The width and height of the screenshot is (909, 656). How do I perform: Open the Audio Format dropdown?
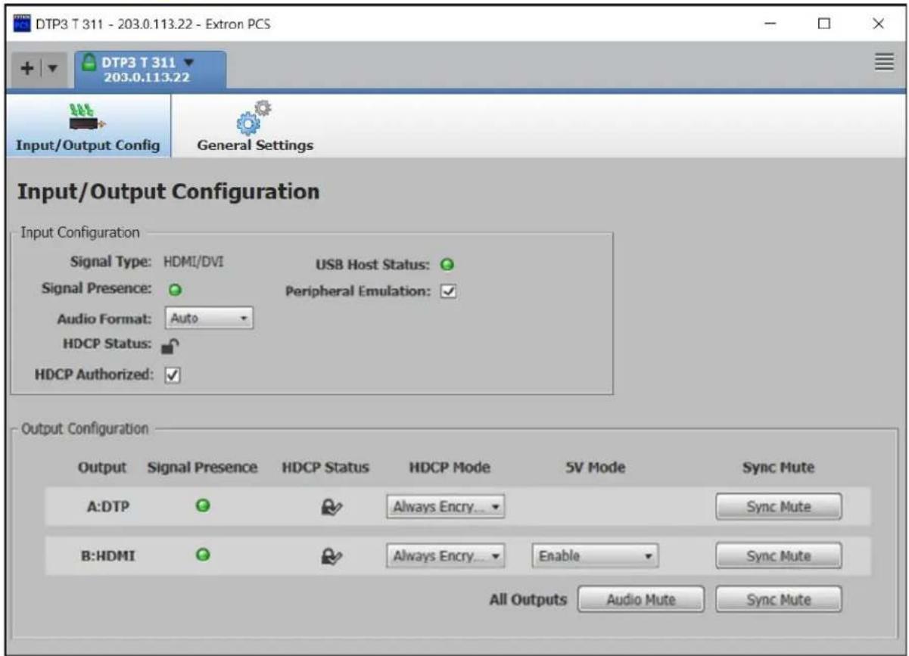[x=210, y=318]
